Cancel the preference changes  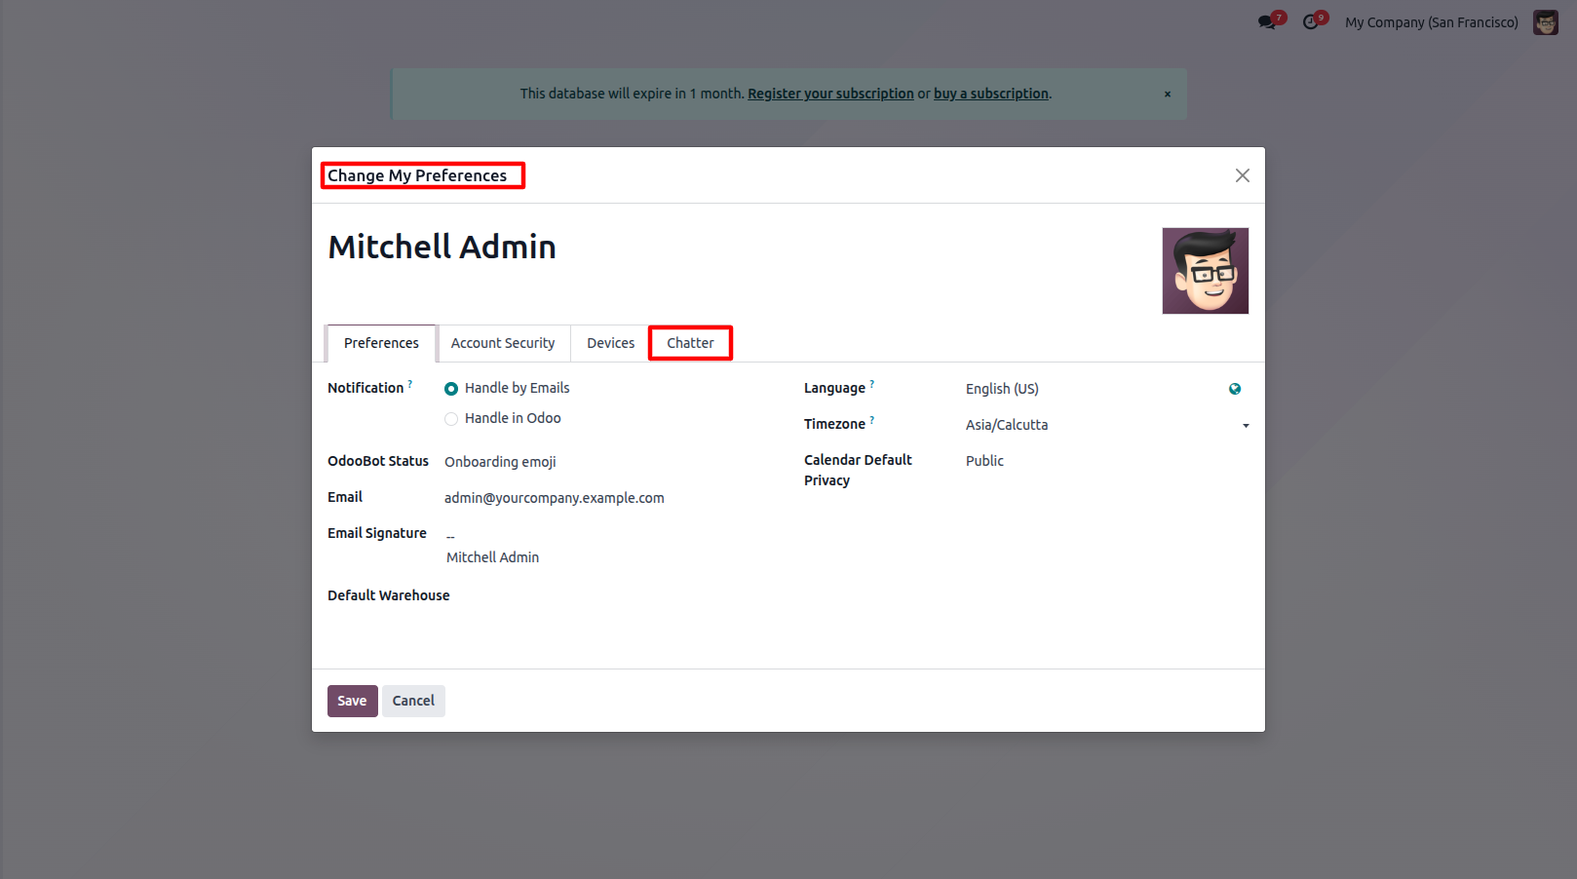(413, 701)
